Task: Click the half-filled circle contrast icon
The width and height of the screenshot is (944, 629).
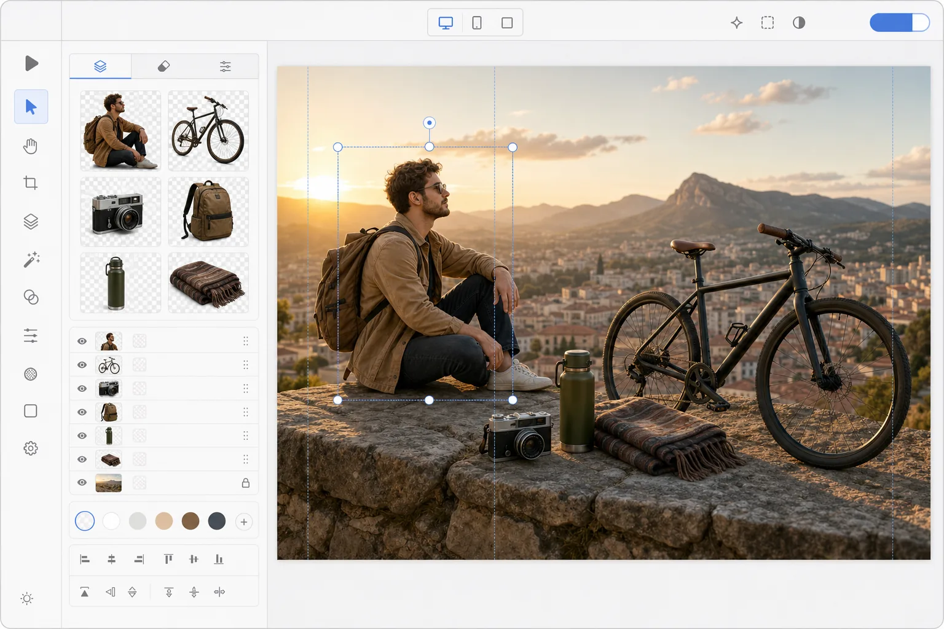Action: click(799, 23)
